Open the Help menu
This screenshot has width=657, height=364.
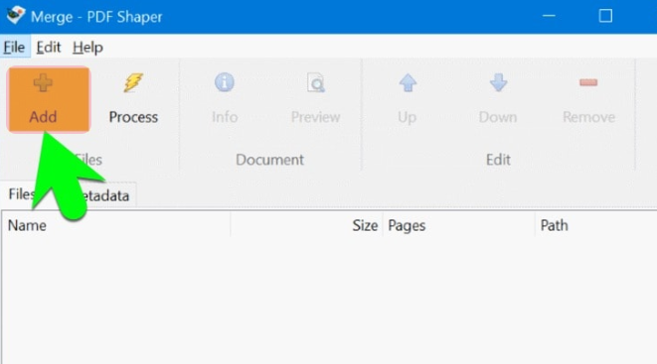pyautogui.click(x=87, y=48)
